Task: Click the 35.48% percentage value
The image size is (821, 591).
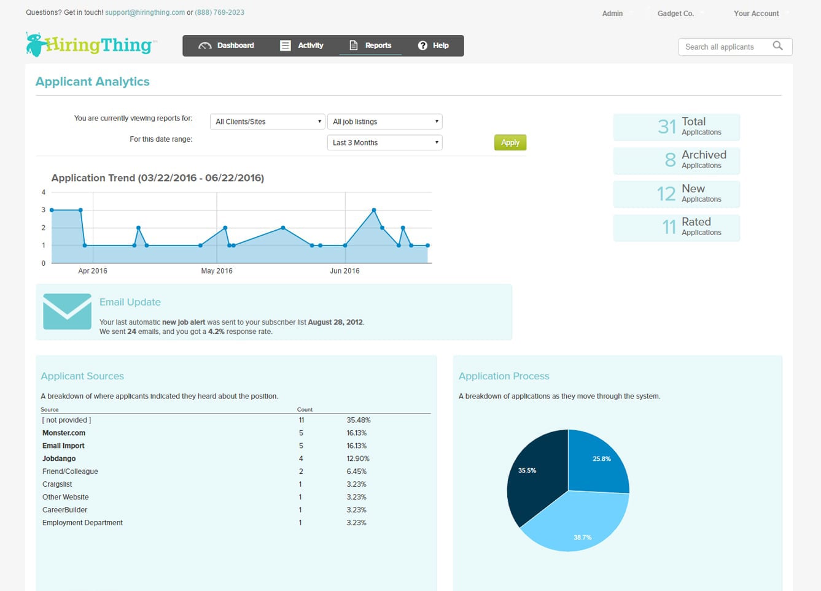Action: 359,420
